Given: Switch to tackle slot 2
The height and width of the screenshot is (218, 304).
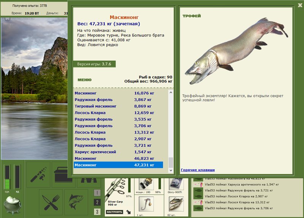Looking at the screenshot, I should click(97, 202).
